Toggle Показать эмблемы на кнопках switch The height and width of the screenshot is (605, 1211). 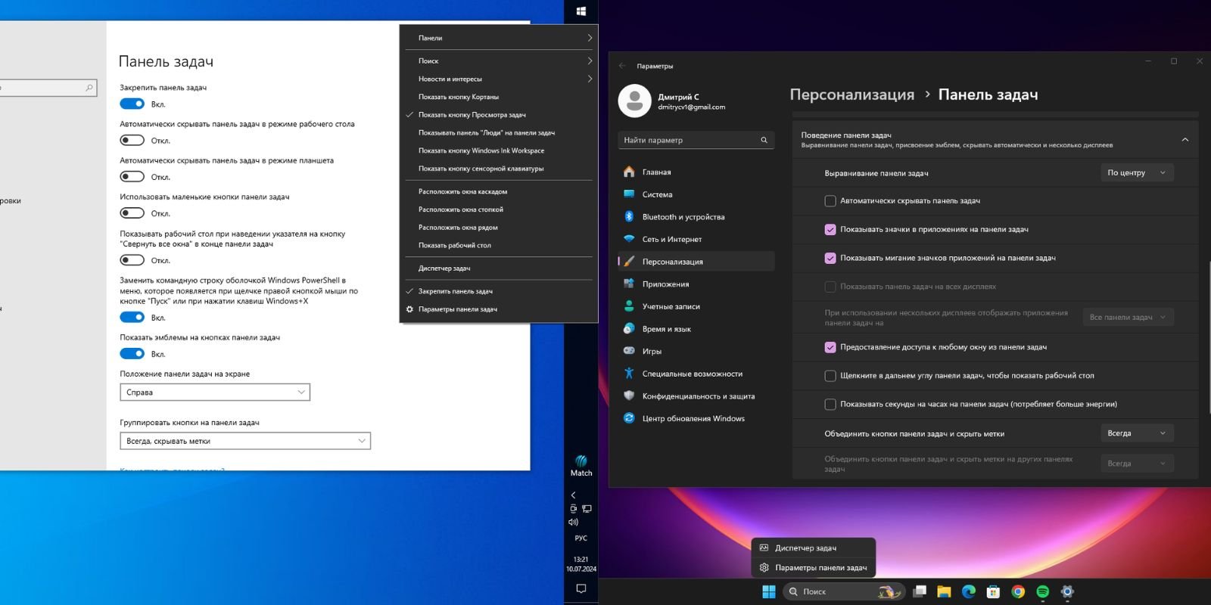click(x=132, y=353)
